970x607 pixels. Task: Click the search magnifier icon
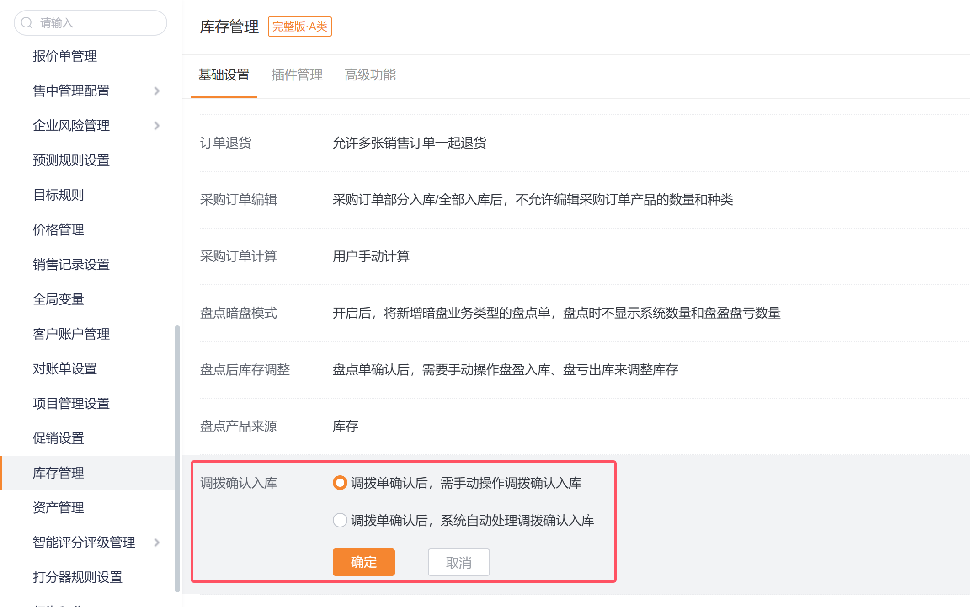(27, 23)
